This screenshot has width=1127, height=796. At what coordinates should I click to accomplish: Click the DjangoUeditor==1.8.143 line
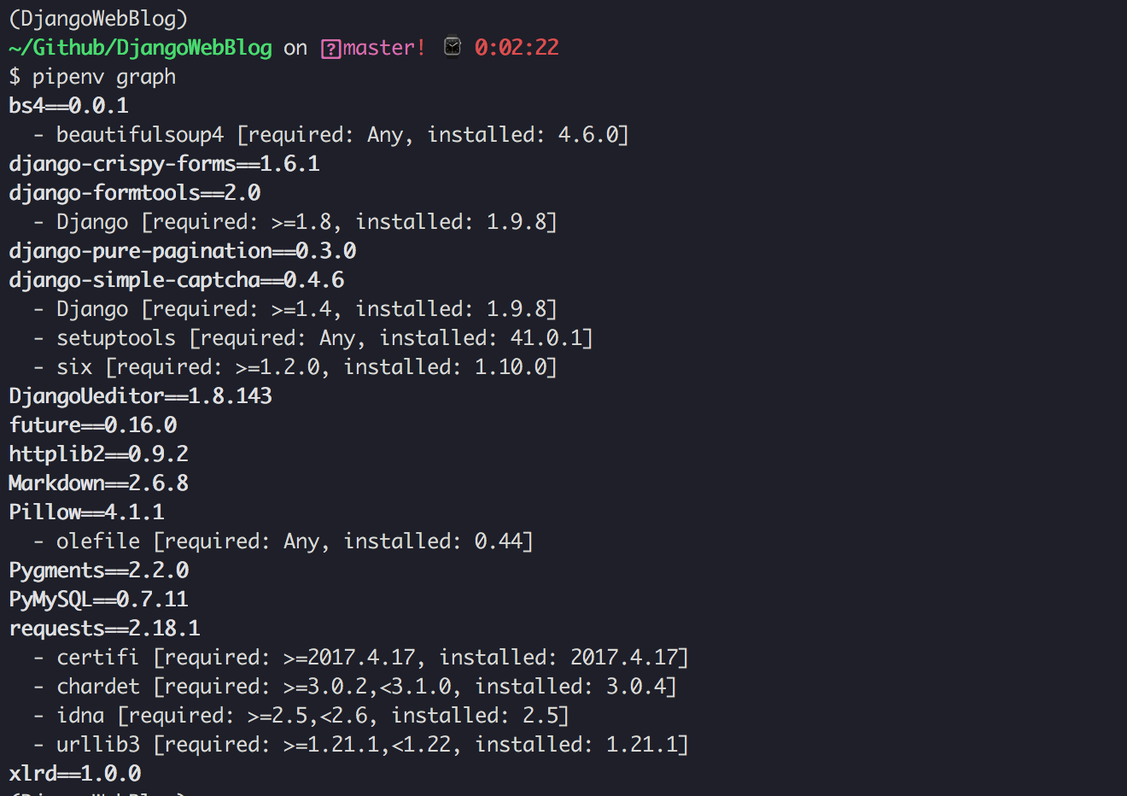click(x=141, y=396)
